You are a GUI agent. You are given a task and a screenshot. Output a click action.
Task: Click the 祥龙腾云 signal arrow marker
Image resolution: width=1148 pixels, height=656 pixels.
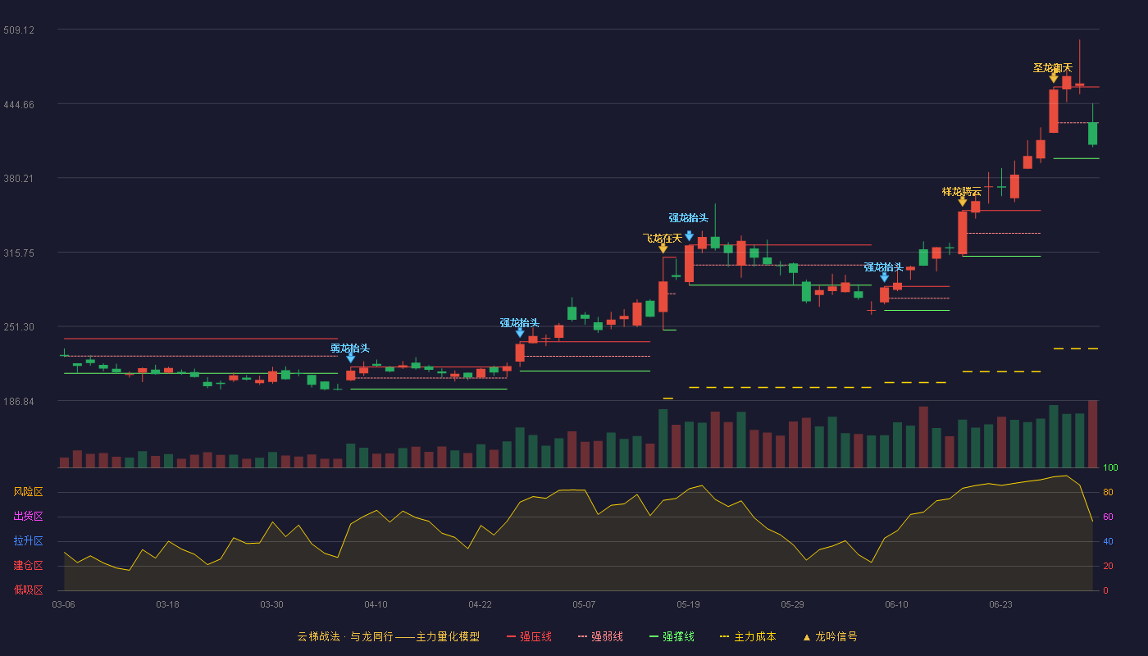(963, 202)
